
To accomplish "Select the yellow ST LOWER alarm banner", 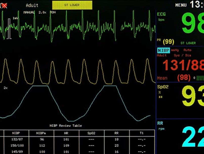I will click(72, 5).
